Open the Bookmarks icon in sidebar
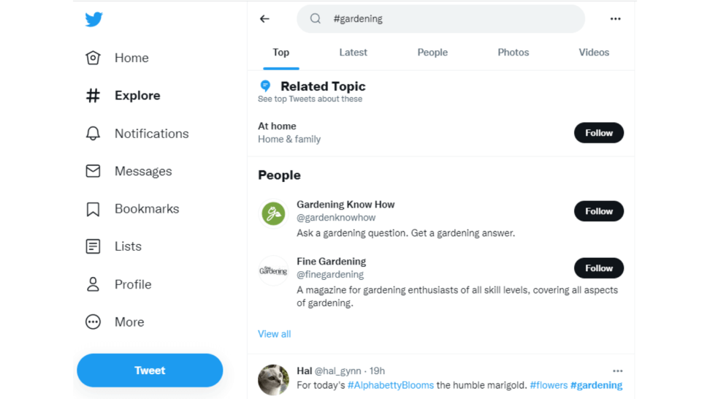Viewport: 710px width, 399px height. click(93, 209)
